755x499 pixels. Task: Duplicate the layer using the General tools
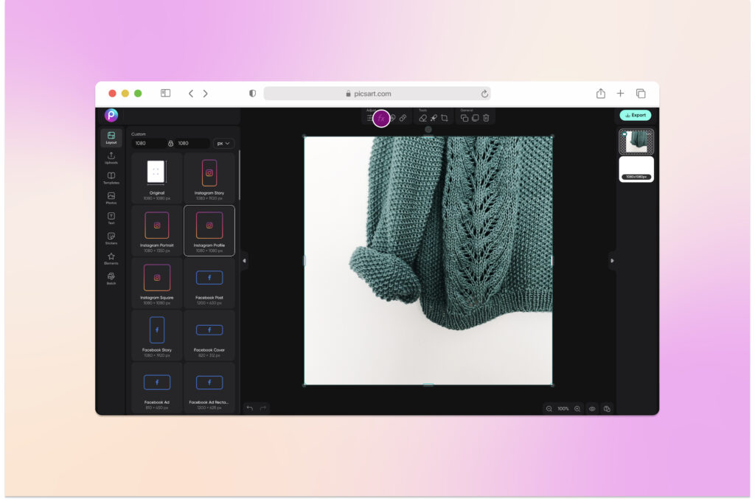pyautogui.click(x=466, y=117)
